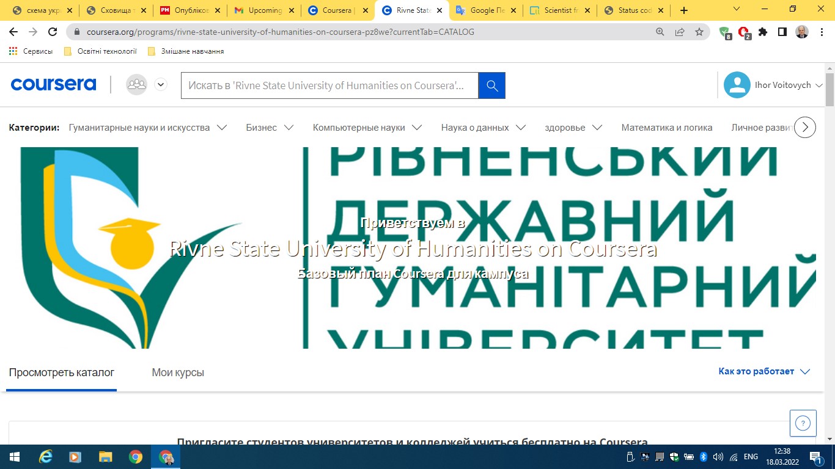The height and width of the screenshot is (469, 835).
Task: Open the Математика и логика category
Action: pos(667,128)
